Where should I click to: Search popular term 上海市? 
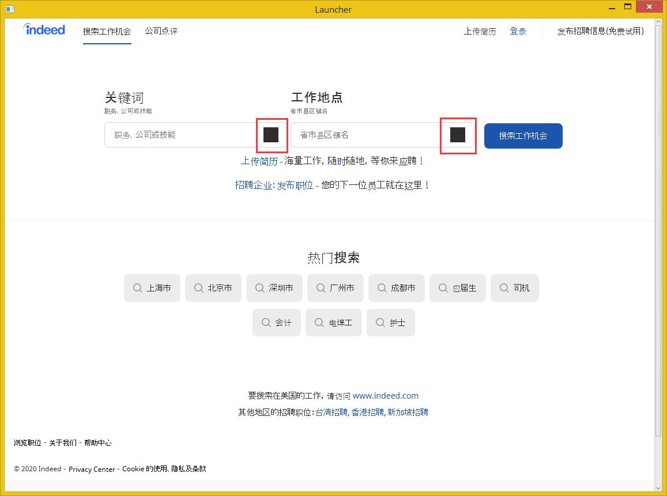tap(152, 288)
